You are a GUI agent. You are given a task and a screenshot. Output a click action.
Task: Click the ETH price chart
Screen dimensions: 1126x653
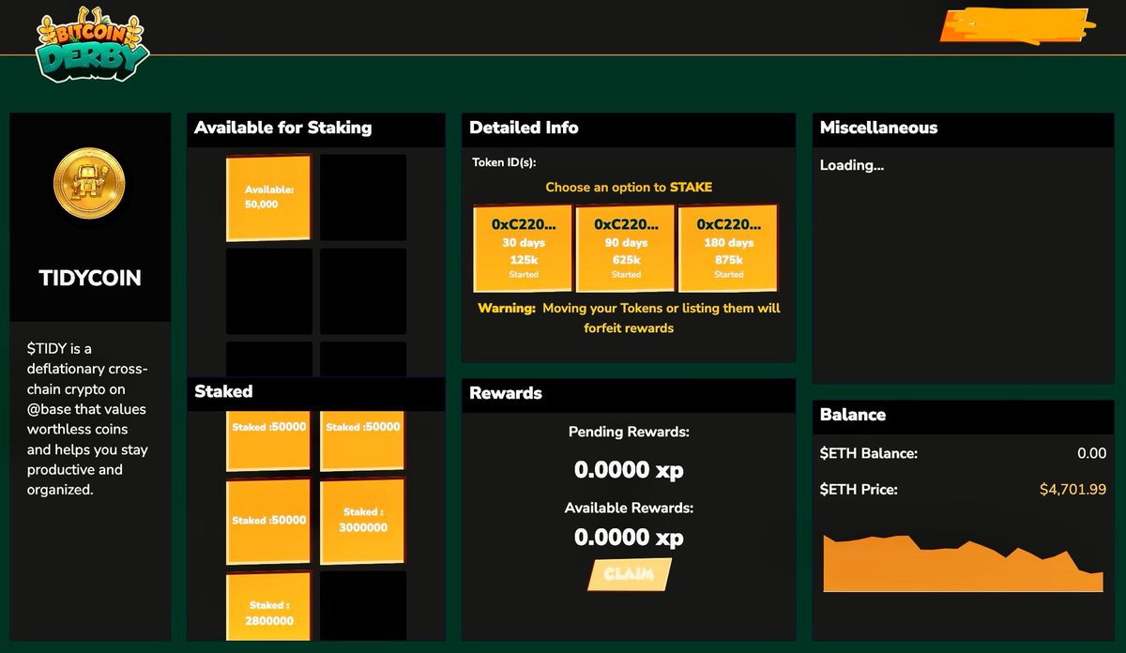click(963, 563)
